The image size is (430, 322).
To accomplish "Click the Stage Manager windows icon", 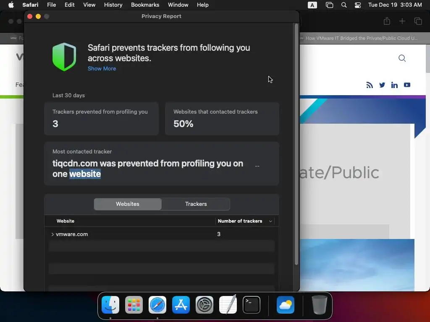I will click(x=329, y=5).
